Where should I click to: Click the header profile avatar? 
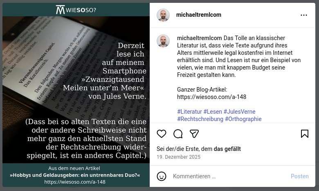[163, 15]
